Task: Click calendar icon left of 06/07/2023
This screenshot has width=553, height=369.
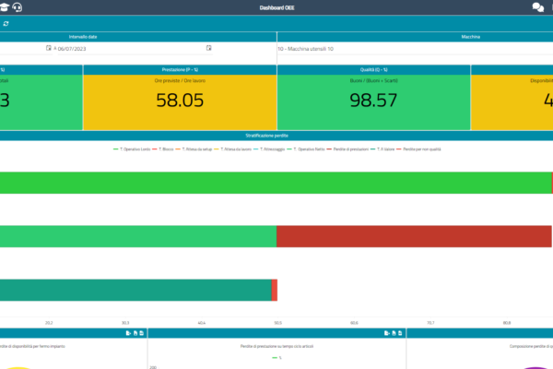Action: (49, 48)
